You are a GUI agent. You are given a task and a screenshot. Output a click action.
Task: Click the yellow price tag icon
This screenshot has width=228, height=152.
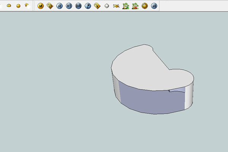[x=97, y=6]
